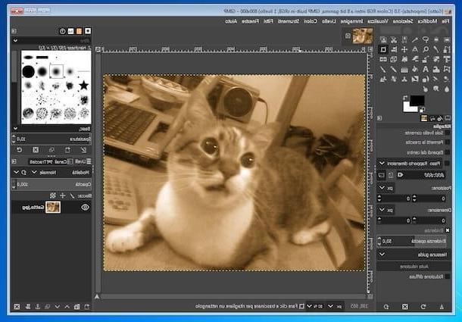Toggle the 'Fisso' aspect ratio checkbox
This screenshot has height=322, width=462.
click(448, 163)
